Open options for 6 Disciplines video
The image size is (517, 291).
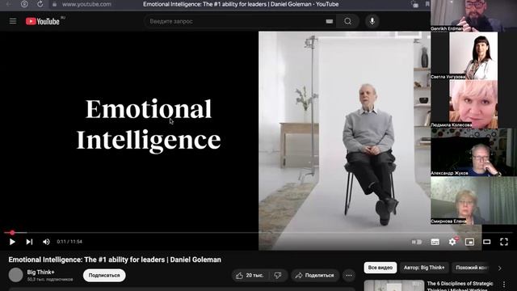[x=504, y=285]
